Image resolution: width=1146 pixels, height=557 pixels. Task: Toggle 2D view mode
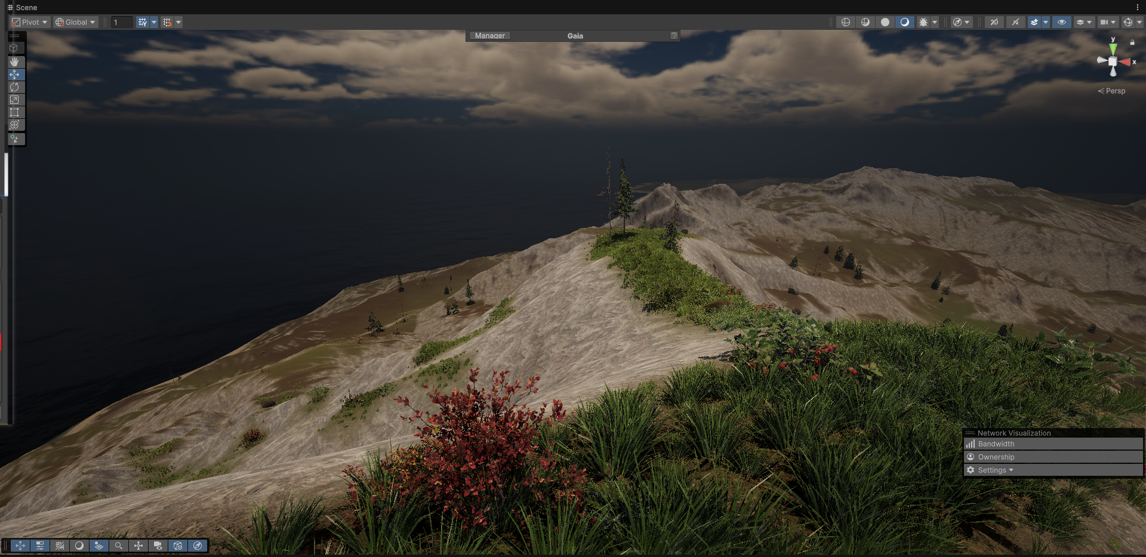[994, 22]
